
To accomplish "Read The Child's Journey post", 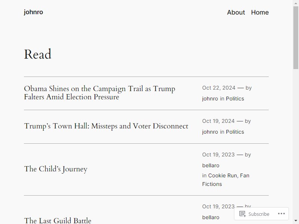I will pyautogui.click(x=55, y=169).
